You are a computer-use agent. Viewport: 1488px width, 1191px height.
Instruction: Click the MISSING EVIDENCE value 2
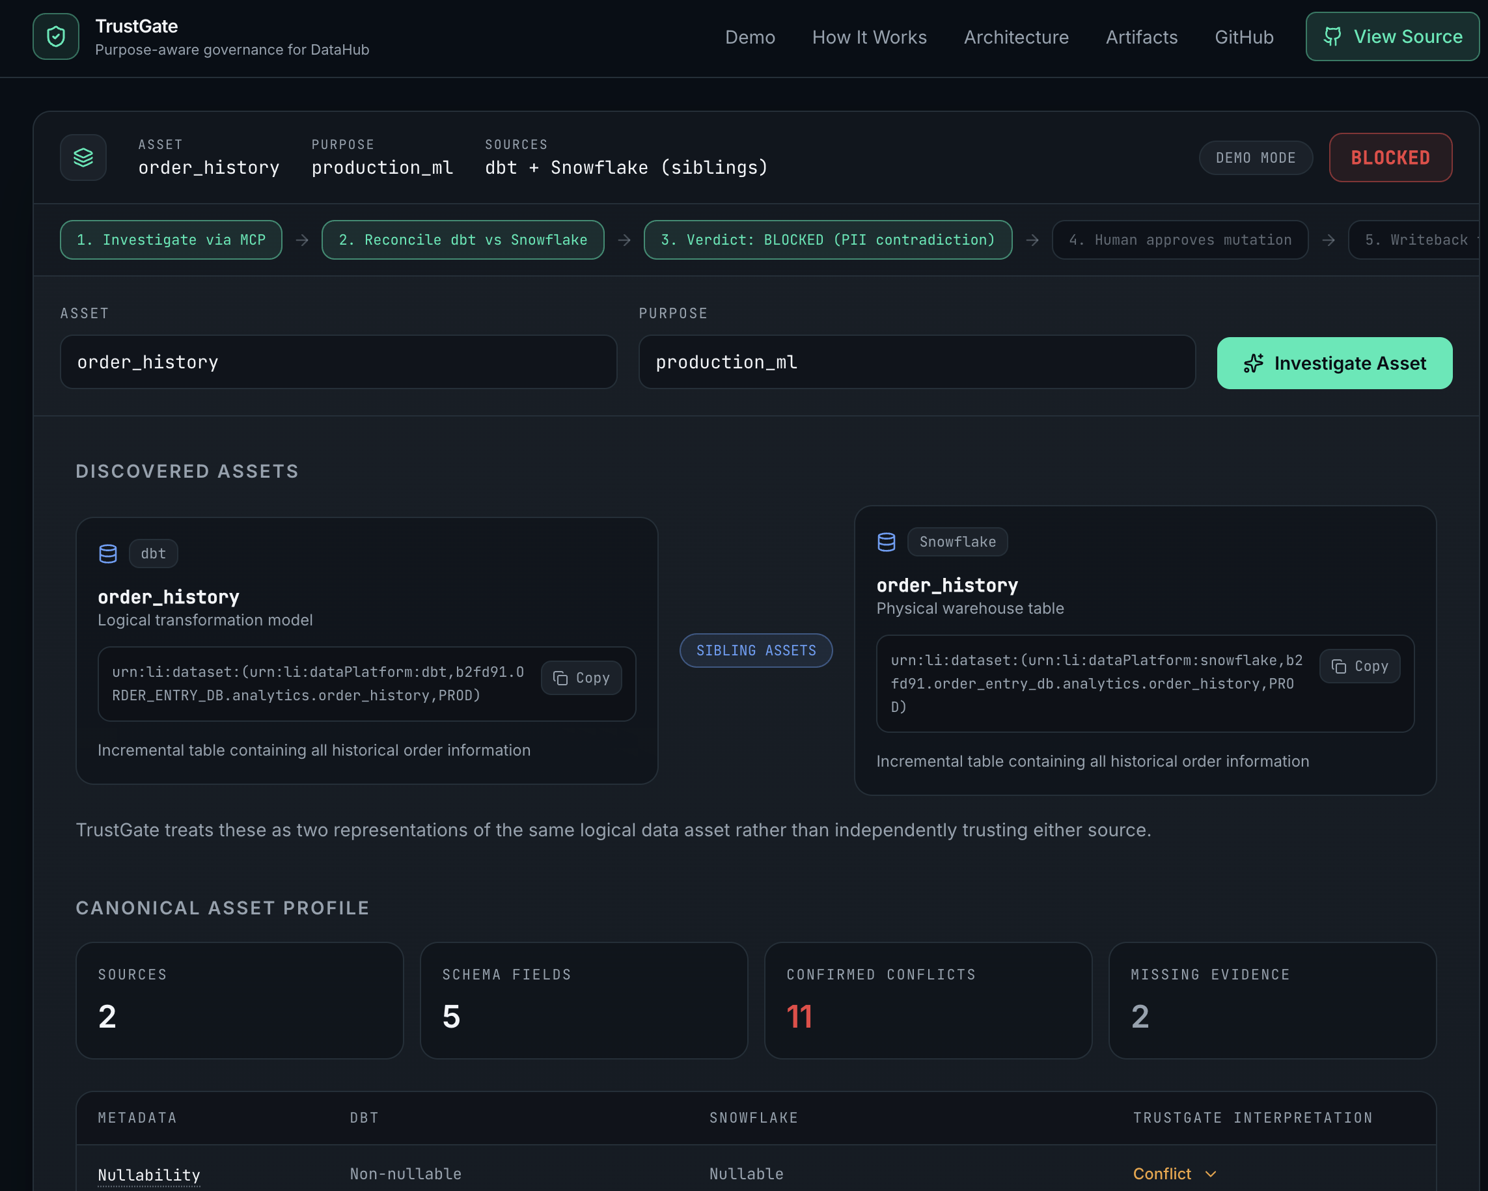1140,1017
